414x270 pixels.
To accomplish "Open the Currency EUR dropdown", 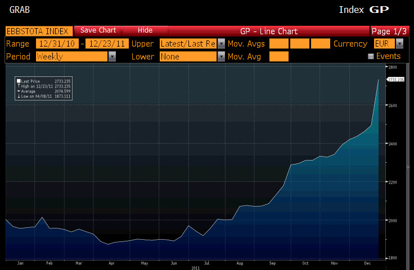I will 399,44.
